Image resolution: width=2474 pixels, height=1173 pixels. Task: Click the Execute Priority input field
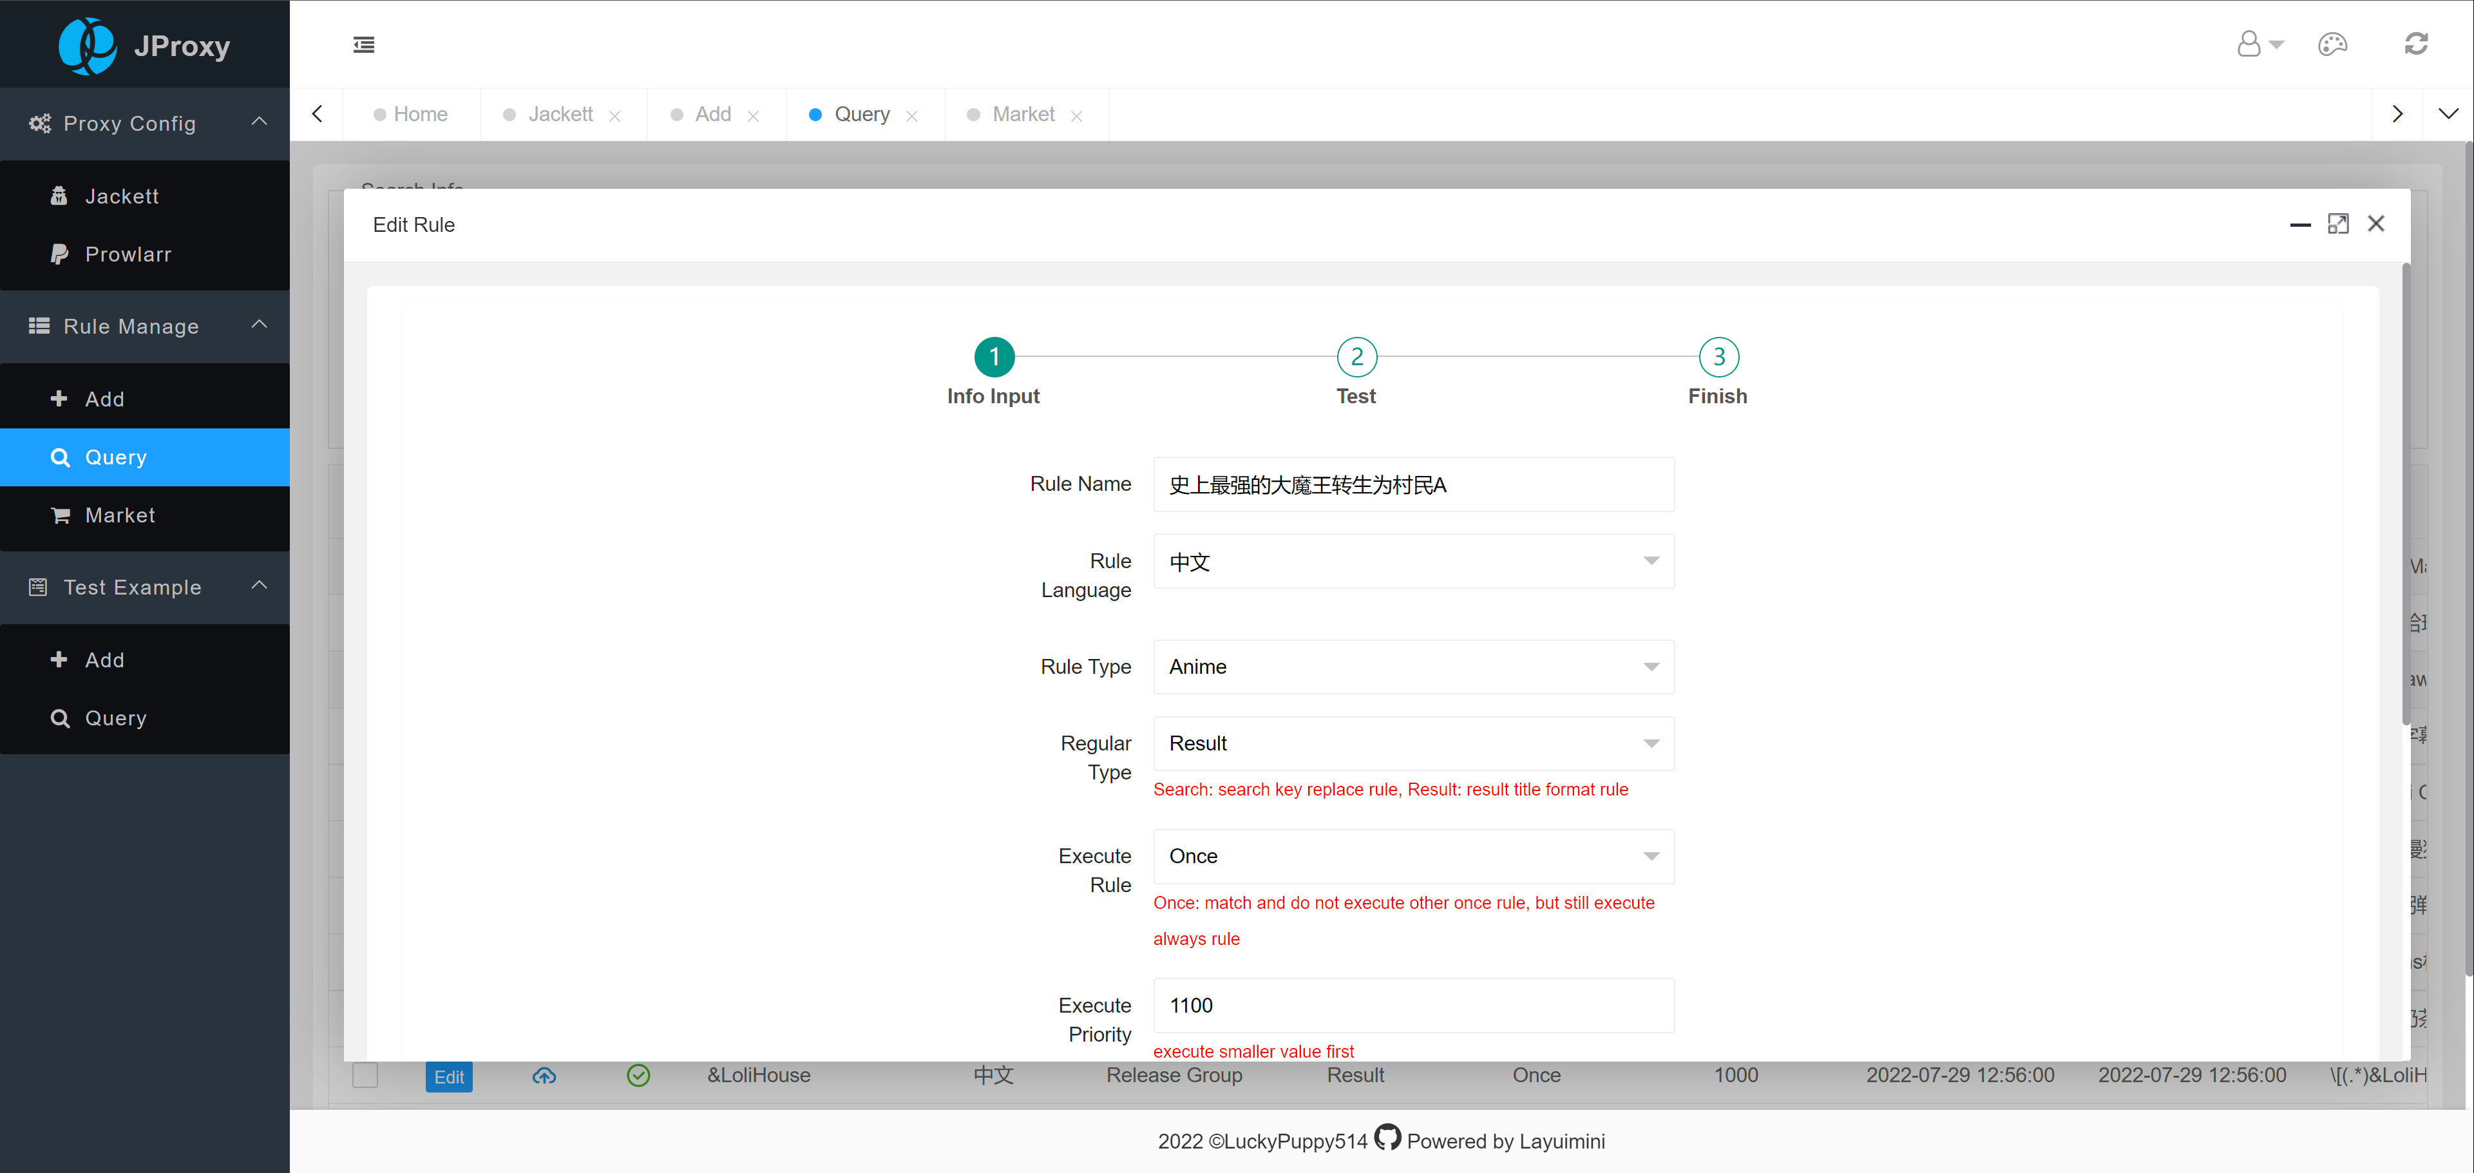pos(1413,1005)
